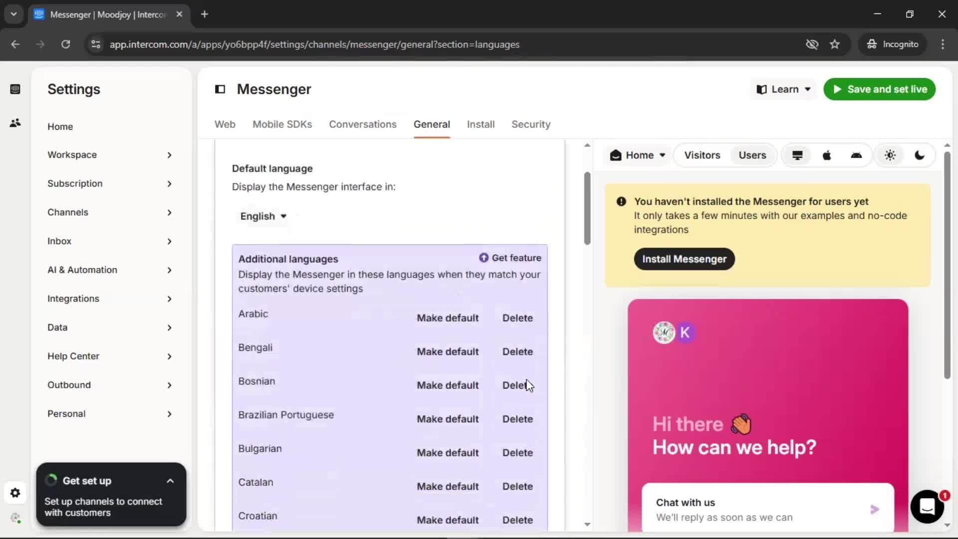Expand Integrations settings section
Viewport: 958px width, 539px height.
coord(110,299)
